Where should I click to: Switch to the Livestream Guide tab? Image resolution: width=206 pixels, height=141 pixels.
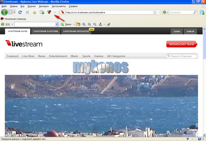[x=18, y=31]
